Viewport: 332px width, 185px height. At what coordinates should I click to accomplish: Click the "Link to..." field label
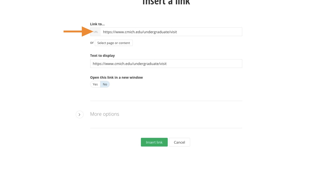[97, 24]
